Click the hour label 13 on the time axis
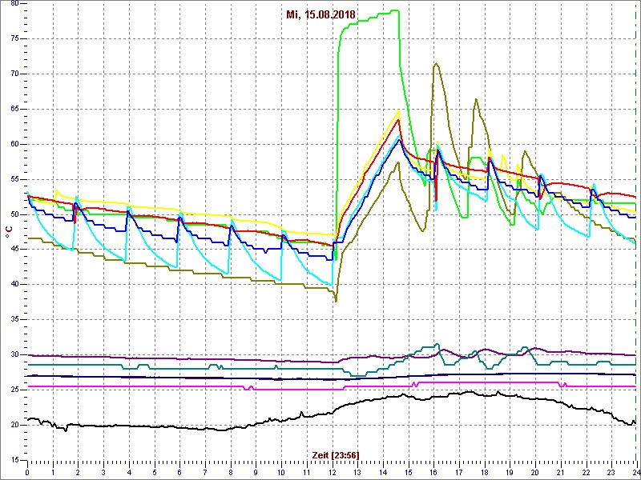Screen dimensions: 641x480 357,473
